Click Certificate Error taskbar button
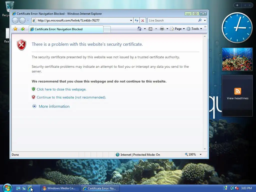This screenshot has height=192, width=256. click(x=100, y=188)
